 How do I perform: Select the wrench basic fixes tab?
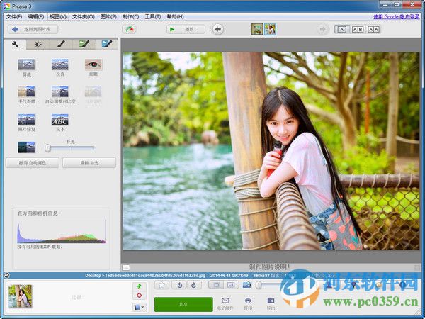pyautogui.click(x=15, y=45)
